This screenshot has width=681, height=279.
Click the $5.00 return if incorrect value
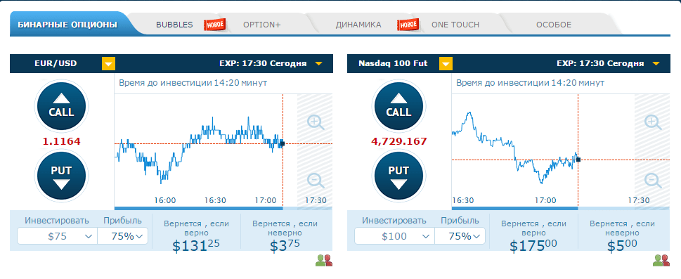tap(623, 245)
